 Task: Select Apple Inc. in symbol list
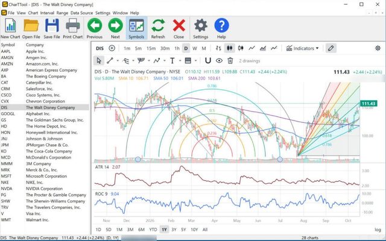tap(45, 51)
